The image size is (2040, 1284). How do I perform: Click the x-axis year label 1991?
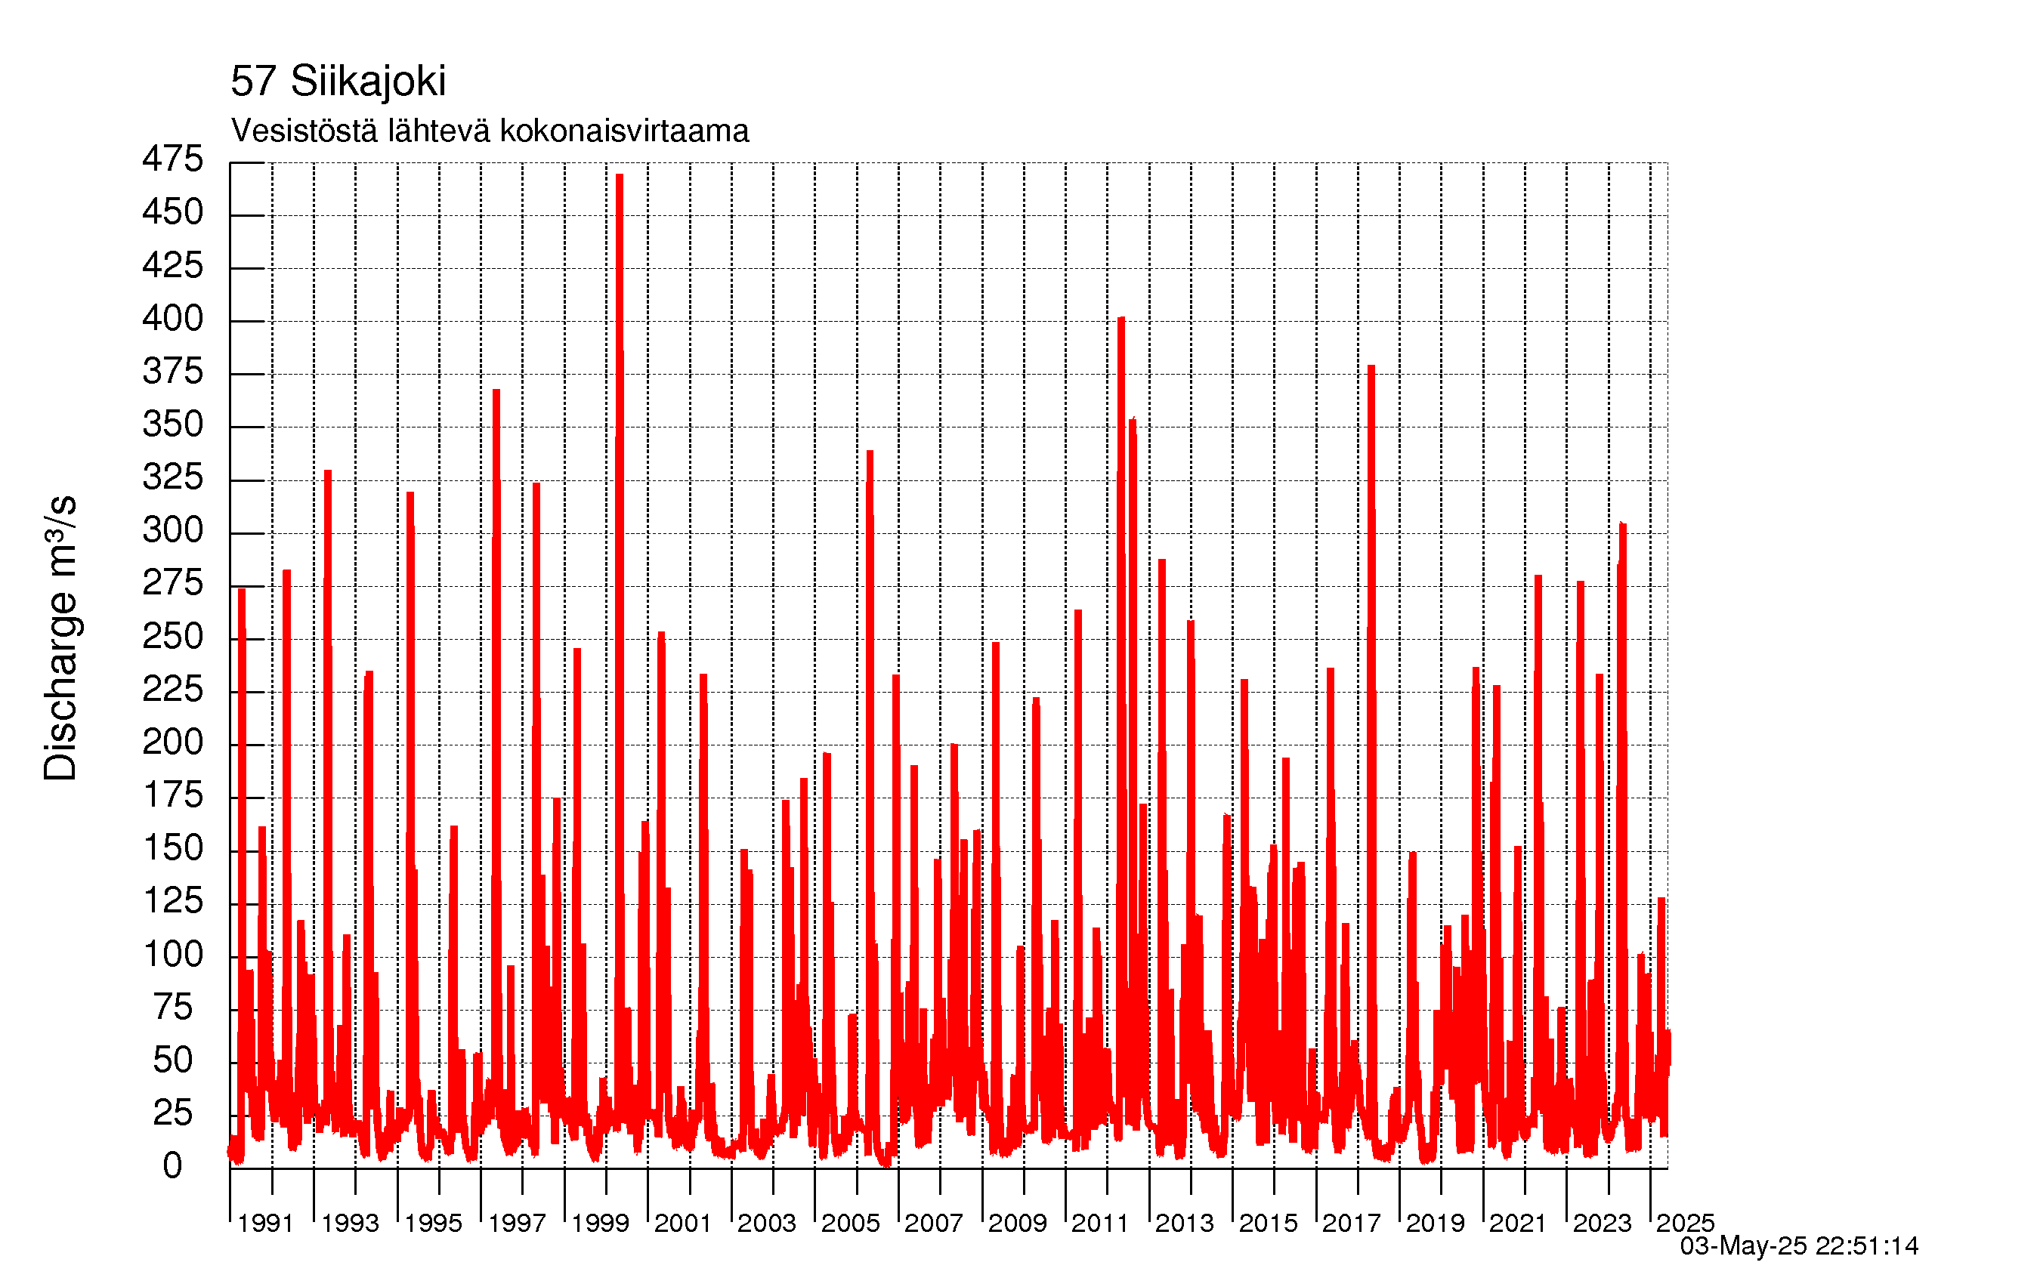click(265, 1223)
